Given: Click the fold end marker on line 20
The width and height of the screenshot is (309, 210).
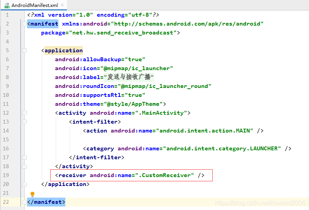Looking at the screenshot, I should pyautogui.click(x=24, y=184).
